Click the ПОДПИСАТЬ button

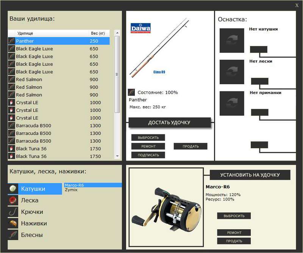148,155
